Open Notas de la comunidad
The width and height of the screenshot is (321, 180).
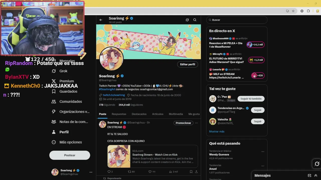[x=70, y=122]
